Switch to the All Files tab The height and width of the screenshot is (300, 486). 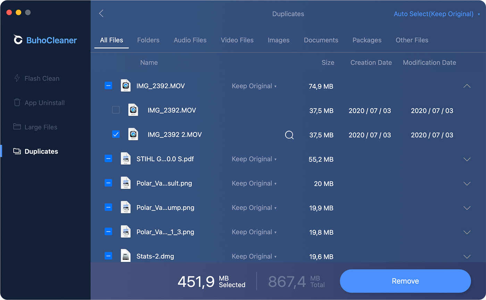point(111,40)
